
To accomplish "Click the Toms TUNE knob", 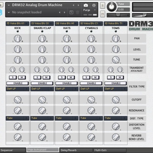I will tap(116, 60).
